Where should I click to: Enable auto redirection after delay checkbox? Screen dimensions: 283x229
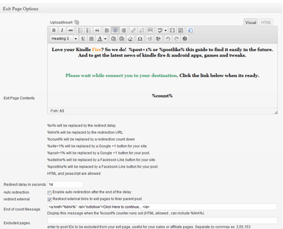(x=49, y=192)
